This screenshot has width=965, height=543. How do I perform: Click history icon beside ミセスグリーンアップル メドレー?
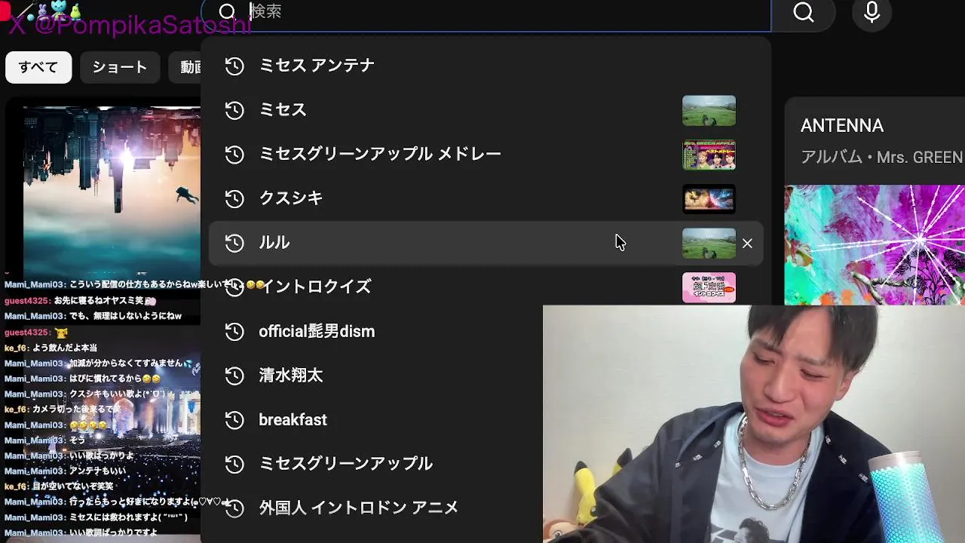(x=234, y=155)
